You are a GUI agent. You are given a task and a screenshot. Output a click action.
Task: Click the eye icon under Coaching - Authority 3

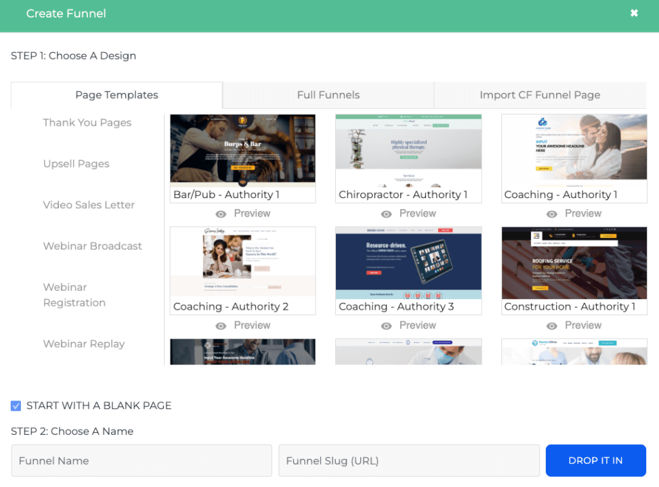click(387, 325)
